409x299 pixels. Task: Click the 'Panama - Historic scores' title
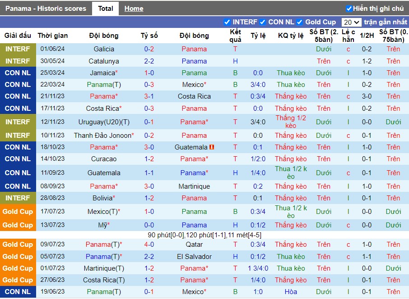[x=46, y=9]
